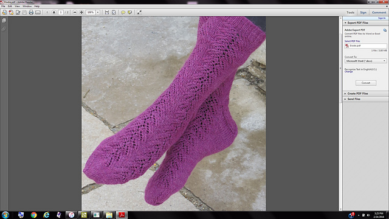Open Internet Explorer from the taskbar

[46, 215]
